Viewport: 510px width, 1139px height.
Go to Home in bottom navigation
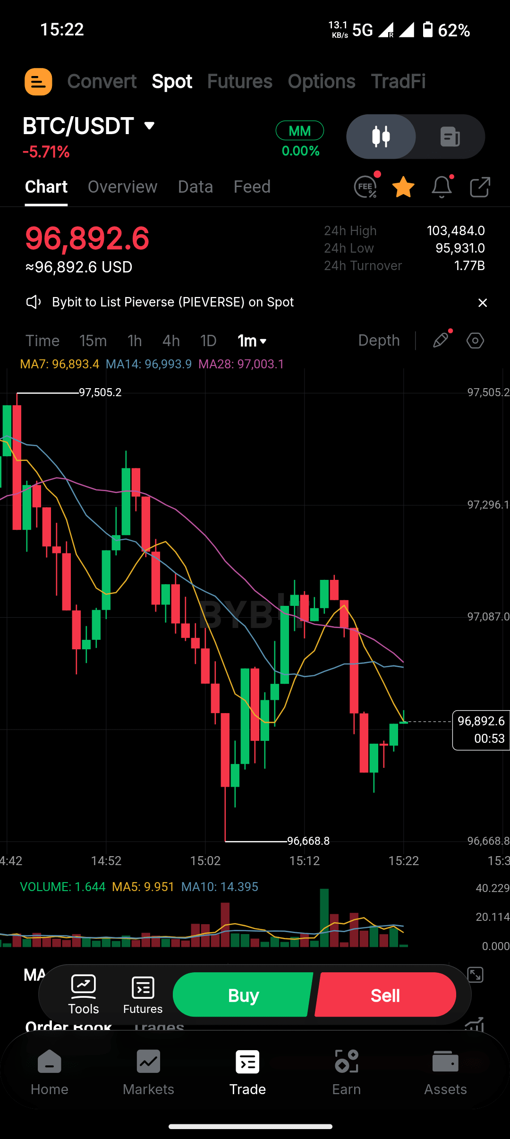[50, 1072]
